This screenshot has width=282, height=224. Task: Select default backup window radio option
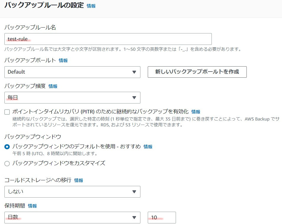tap(7, 147)
